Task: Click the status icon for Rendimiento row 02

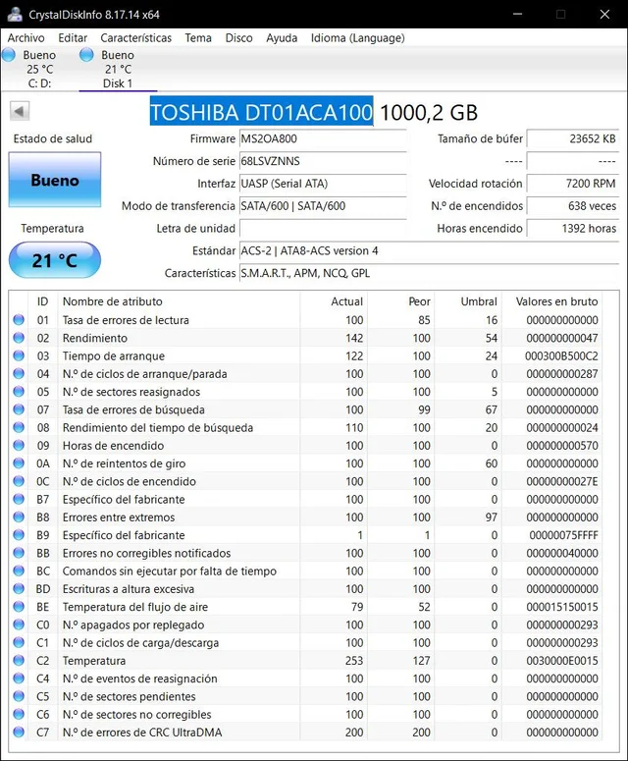Action: [x=19, y=338]
